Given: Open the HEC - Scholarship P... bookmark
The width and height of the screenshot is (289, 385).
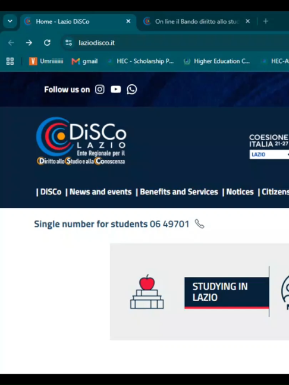Looking at the screenshot, I should (x=141, y=61).
